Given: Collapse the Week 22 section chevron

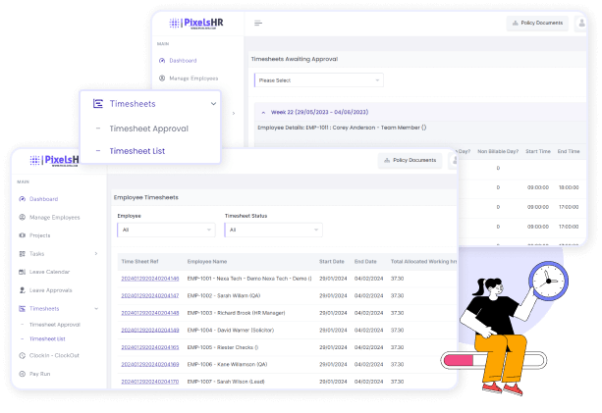Looking at the screenshot, I should (263, 113).
